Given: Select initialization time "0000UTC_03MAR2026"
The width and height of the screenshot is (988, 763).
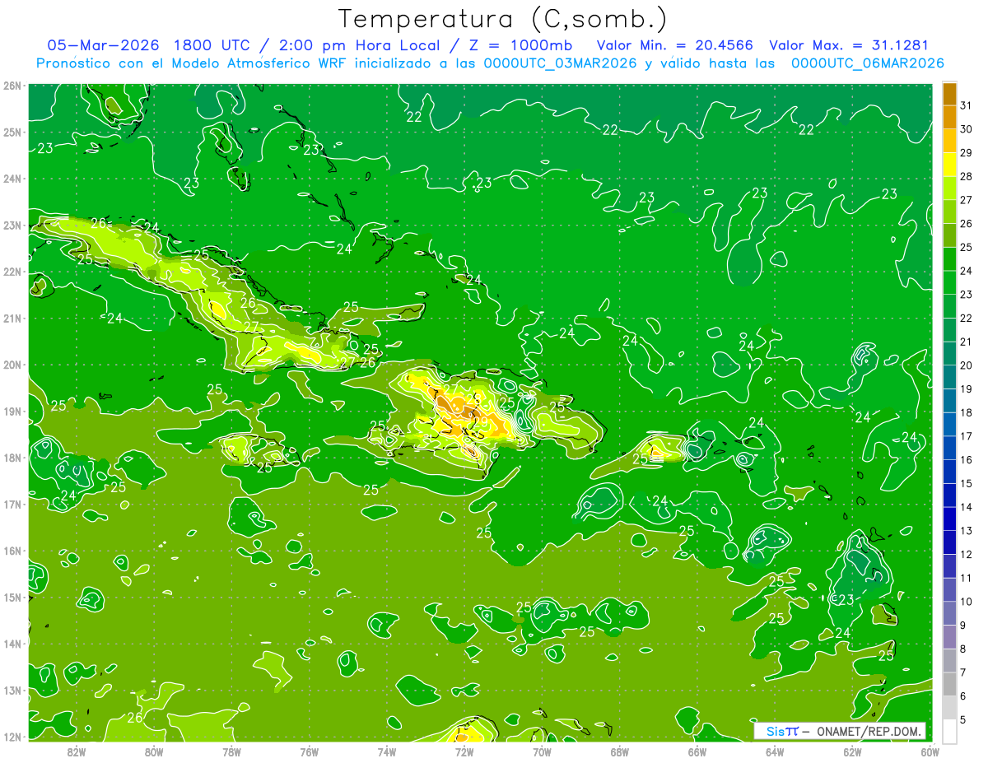Looking at the screenshot, I should point(560,63).
